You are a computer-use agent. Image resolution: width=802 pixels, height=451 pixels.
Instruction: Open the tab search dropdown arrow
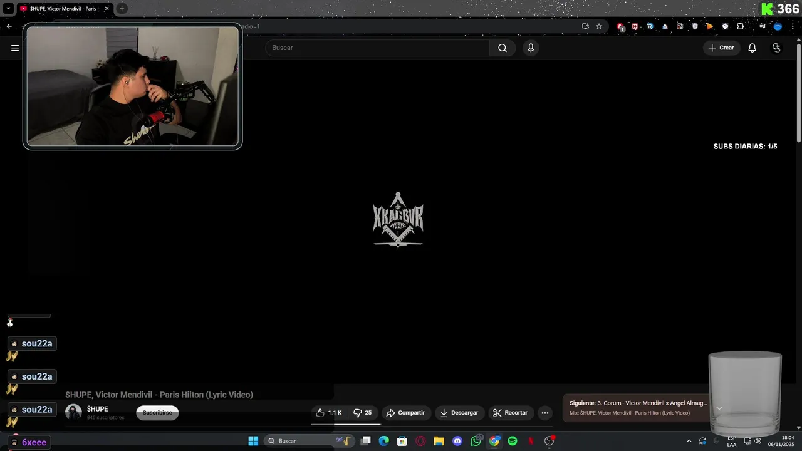8,9
